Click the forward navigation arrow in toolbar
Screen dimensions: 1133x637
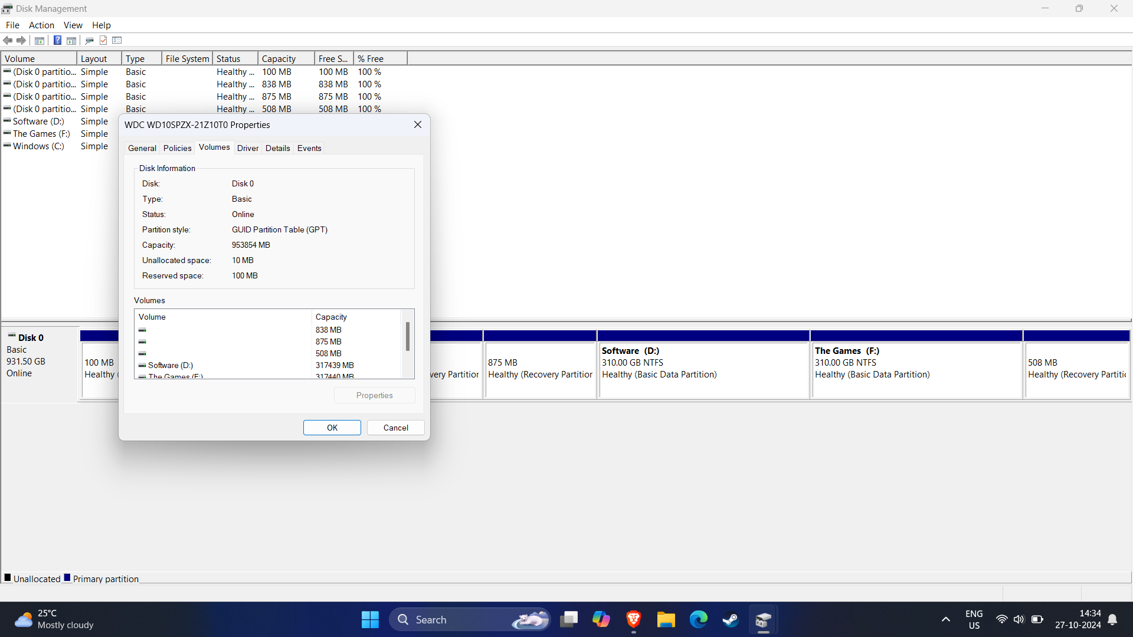[x=21, y=40]
